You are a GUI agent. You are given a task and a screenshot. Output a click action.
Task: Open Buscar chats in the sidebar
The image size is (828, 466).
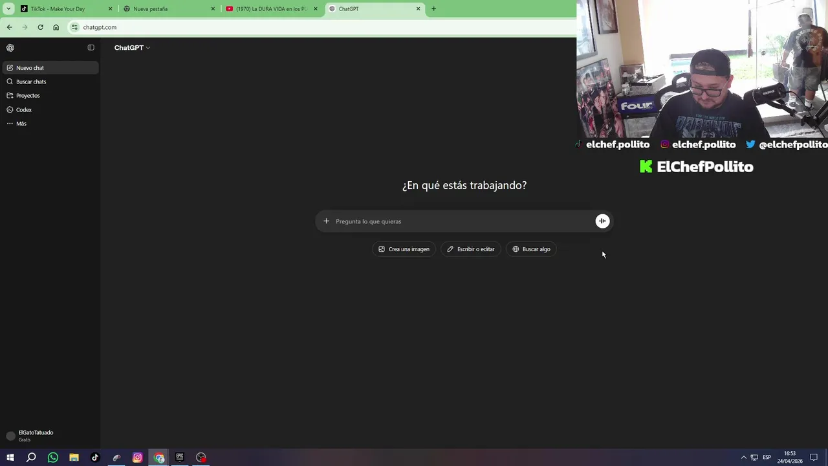[50, 82]
